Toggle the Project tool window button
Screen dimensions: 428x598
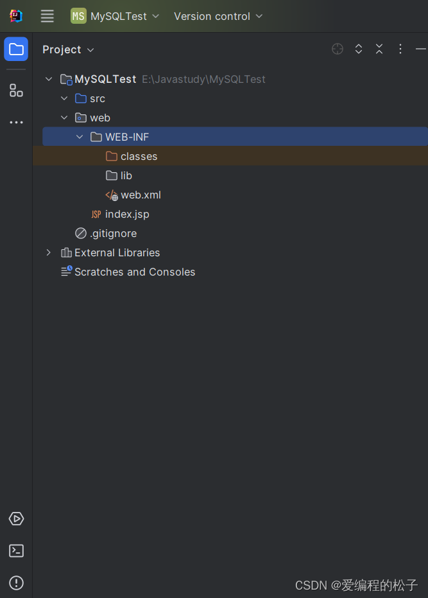point(16,49)
